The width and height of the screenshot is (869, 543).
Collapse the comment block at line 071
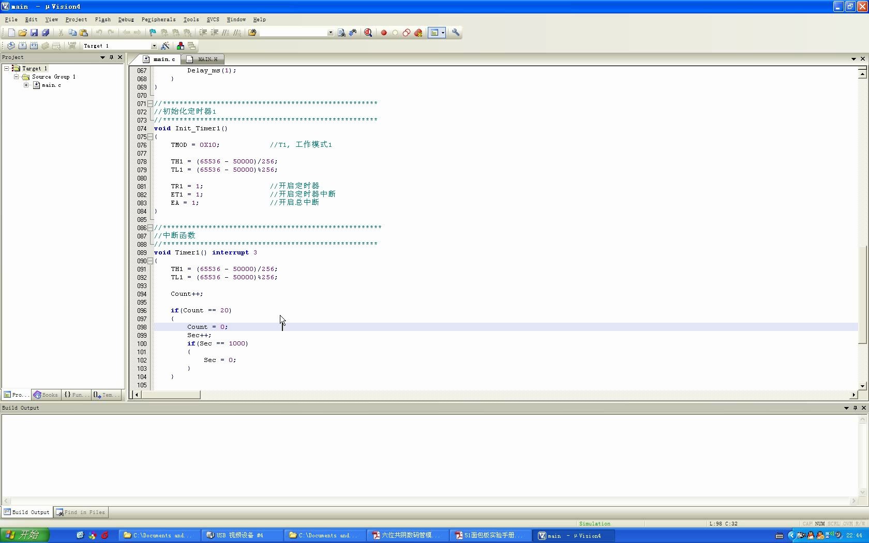coord(150,103)
